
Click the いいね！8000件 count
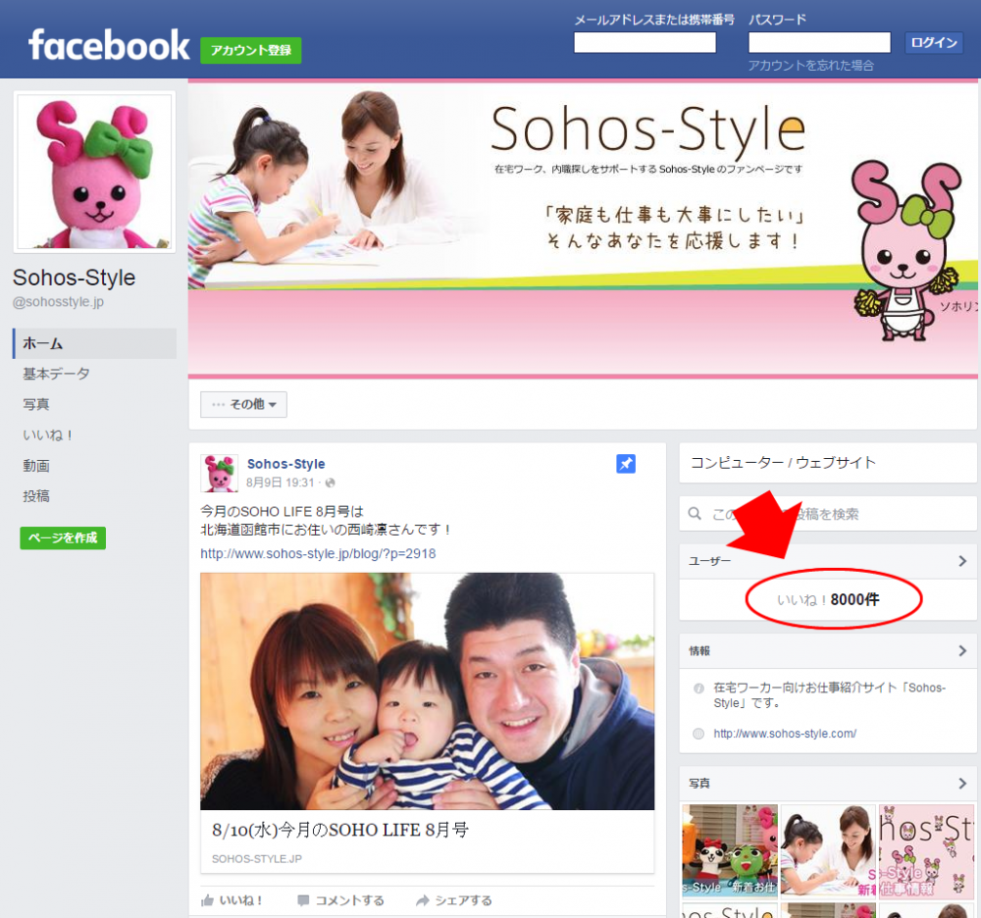click(x=828, y=599)
